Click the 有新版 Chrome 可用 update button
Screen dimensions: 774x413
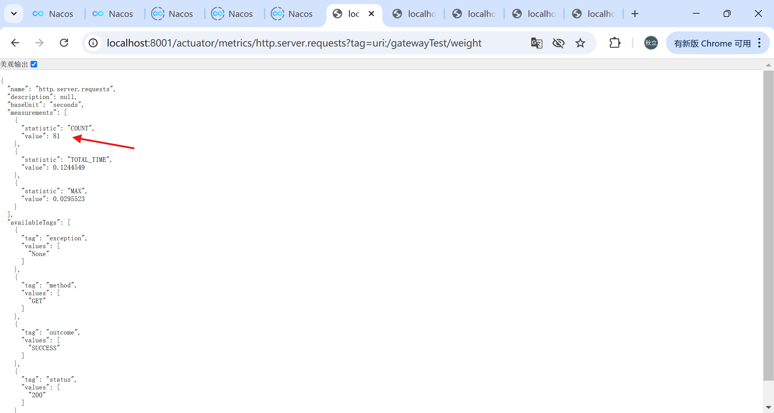pos(712,43)
